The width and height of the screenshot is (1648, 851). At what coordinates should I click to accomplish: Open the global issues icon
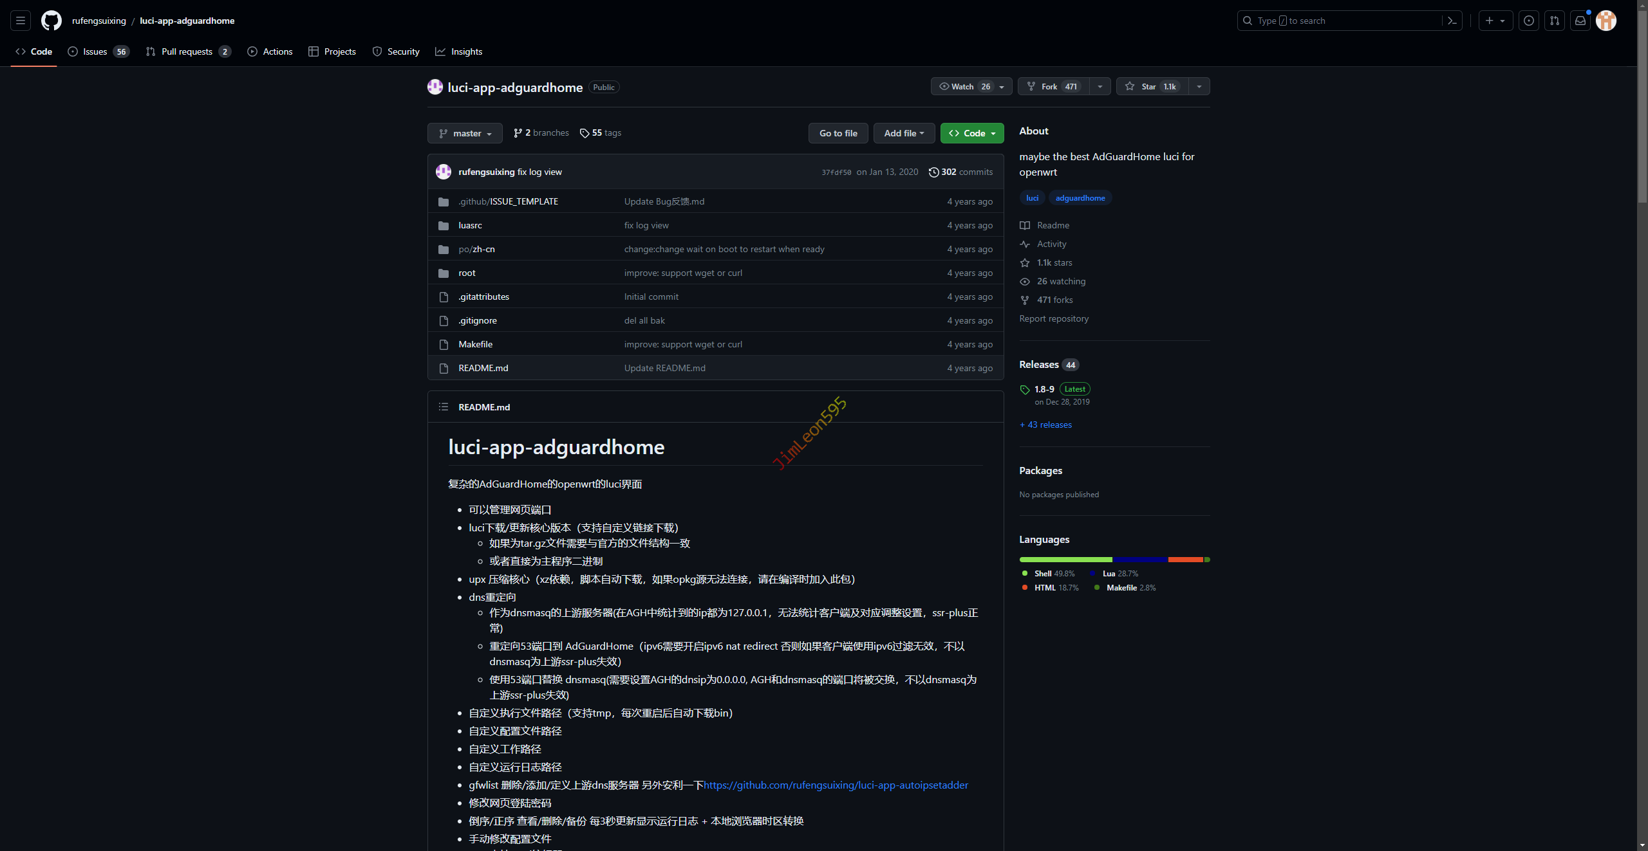click(x=1528, y=21)
